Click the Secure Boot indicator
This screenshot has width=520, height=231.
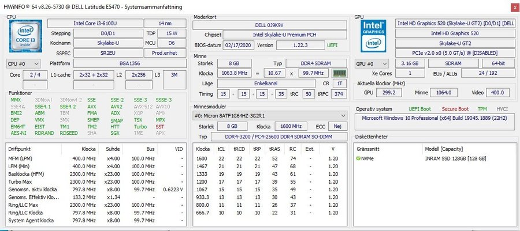coord(455,109)
